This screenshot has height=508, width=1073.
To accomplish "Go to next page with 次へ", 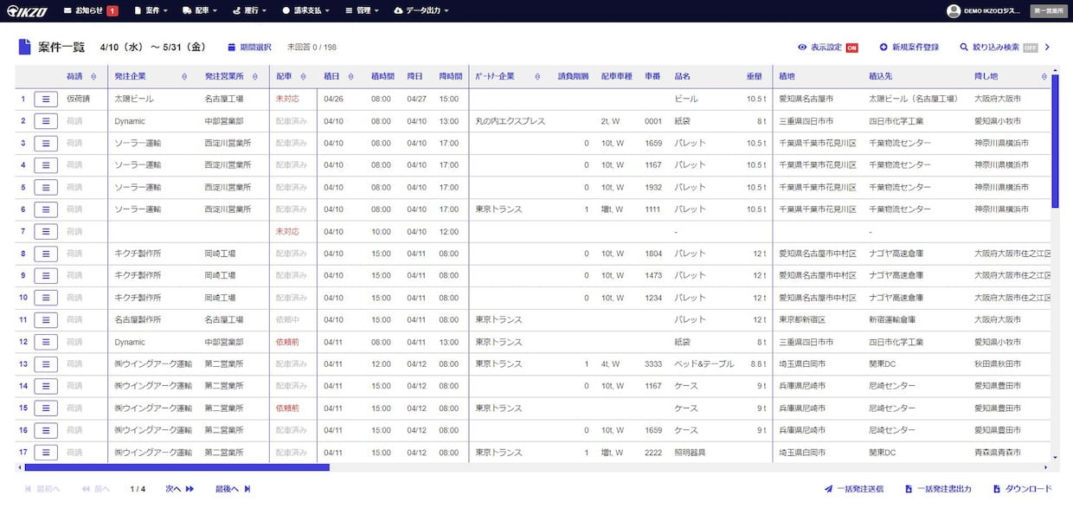I will 179,489.
